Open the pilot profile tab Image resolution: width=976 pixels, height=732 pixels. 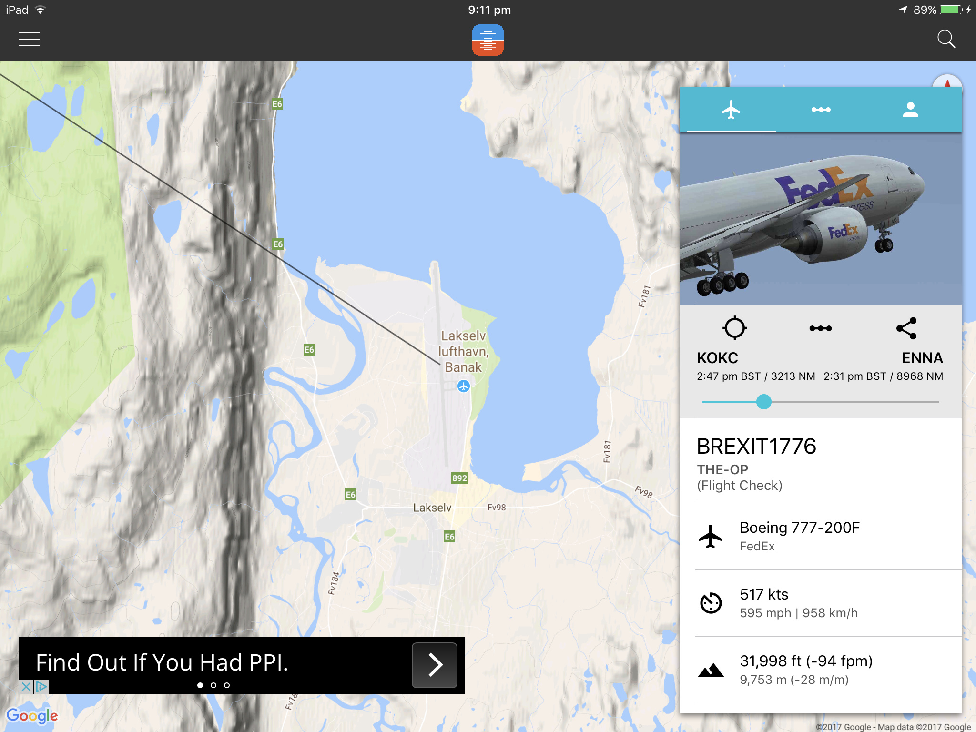tap(910, 110)
